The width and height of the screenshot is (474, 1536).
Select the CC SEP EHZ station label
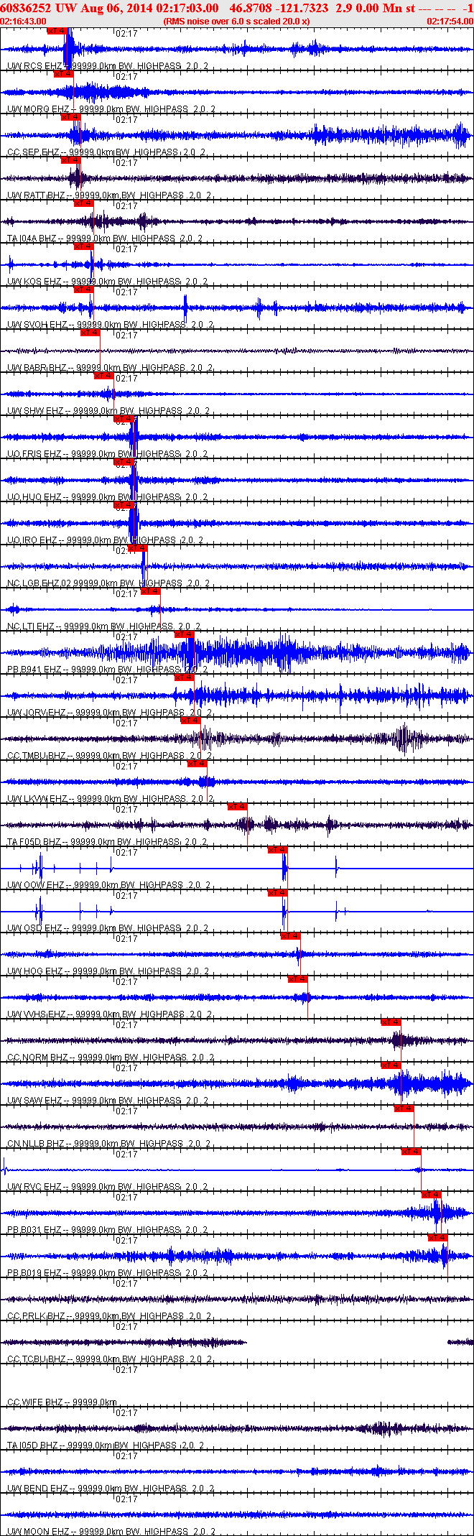click(x=33, y=152)
